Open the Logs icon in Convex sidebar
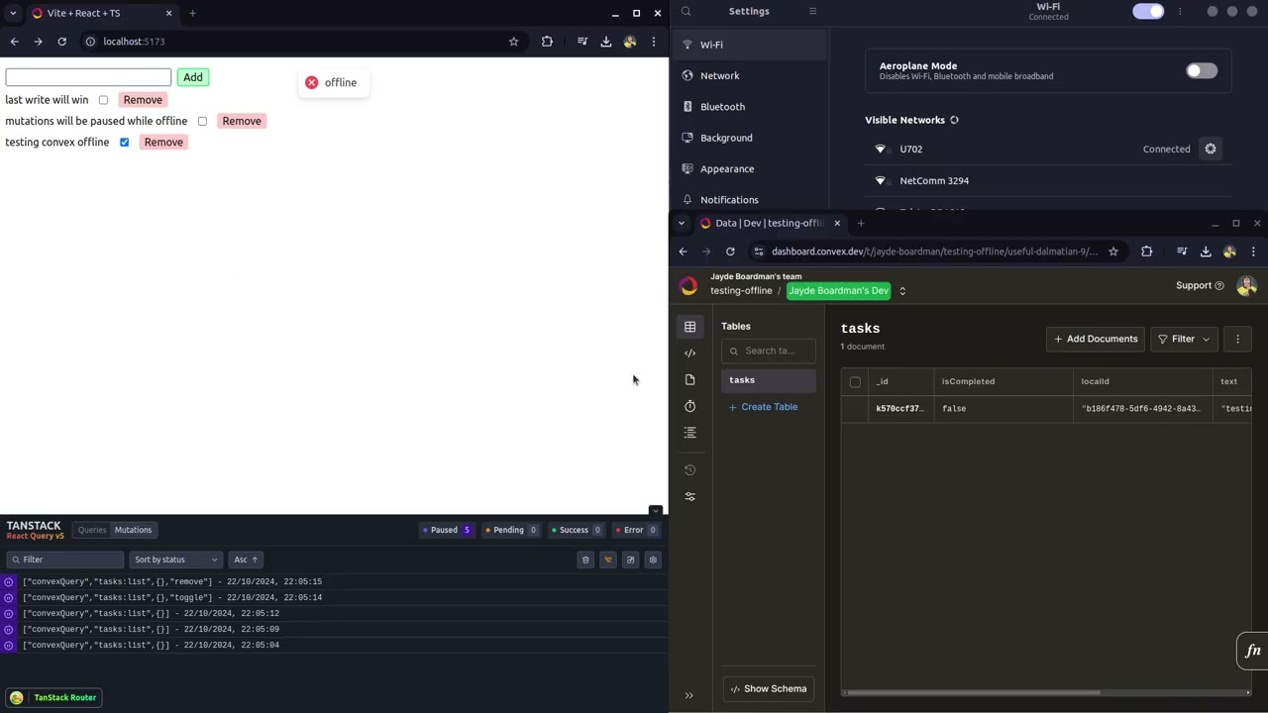The width and height of the screenshot is (1268, 713). tap(690, 433)
